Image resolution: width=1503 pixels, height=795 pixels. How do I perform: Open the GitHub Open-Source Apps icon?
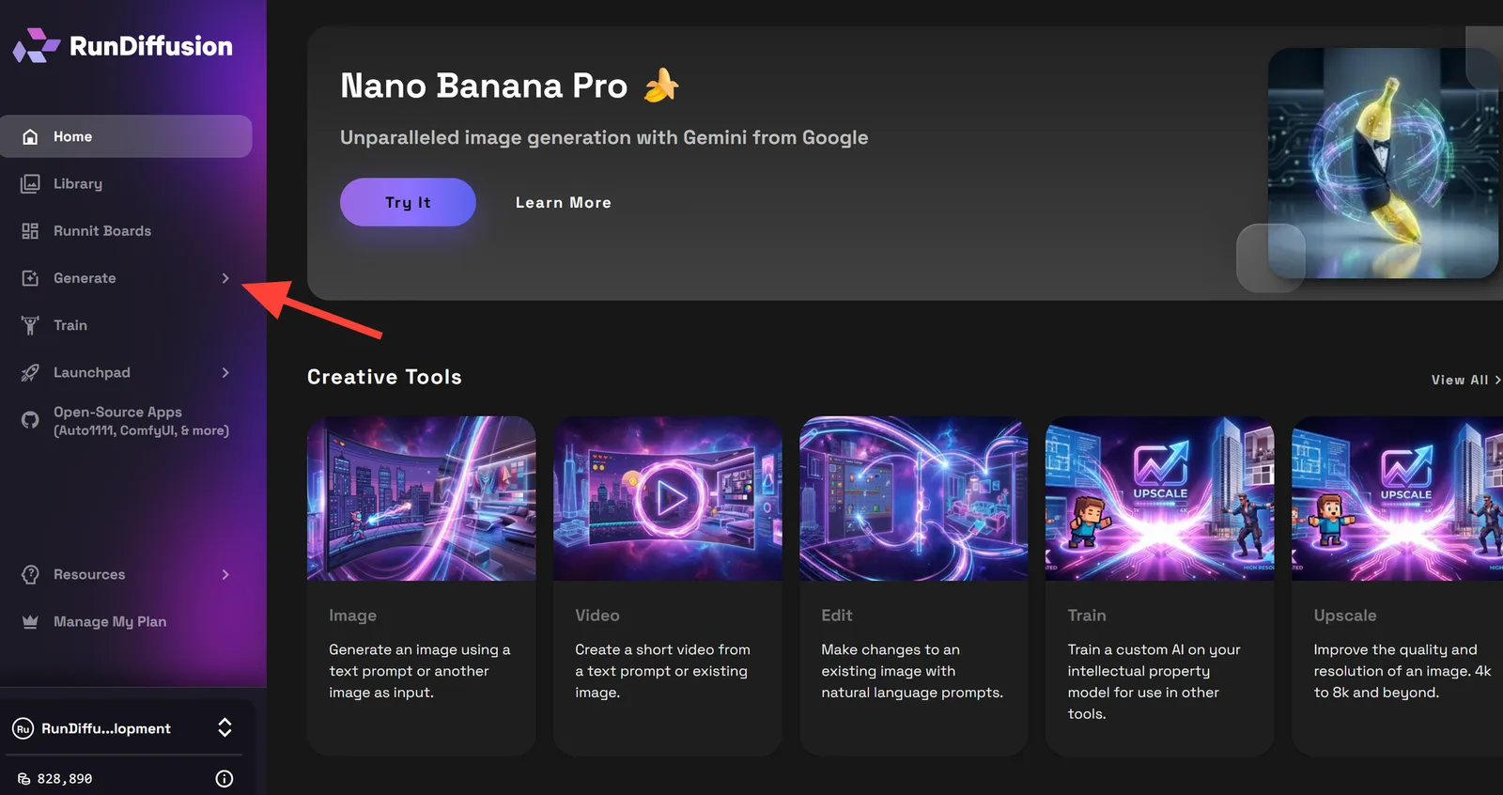point(30,420)
